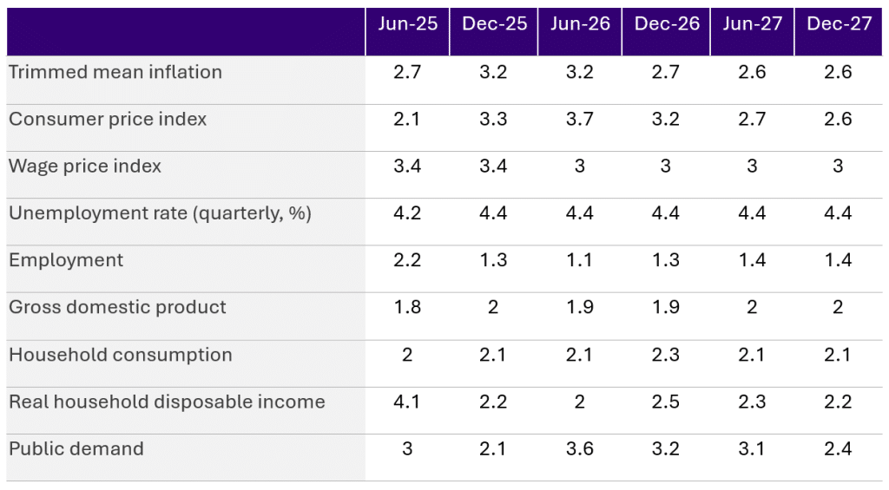This screenshot has height=490, width=889.
Task: Click Gross domestic product Jun-25 value 1.8
Action: [407, 307]
